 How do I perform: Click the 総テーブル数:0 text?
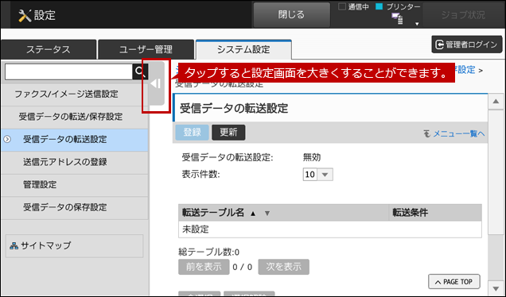coord(208,252)
